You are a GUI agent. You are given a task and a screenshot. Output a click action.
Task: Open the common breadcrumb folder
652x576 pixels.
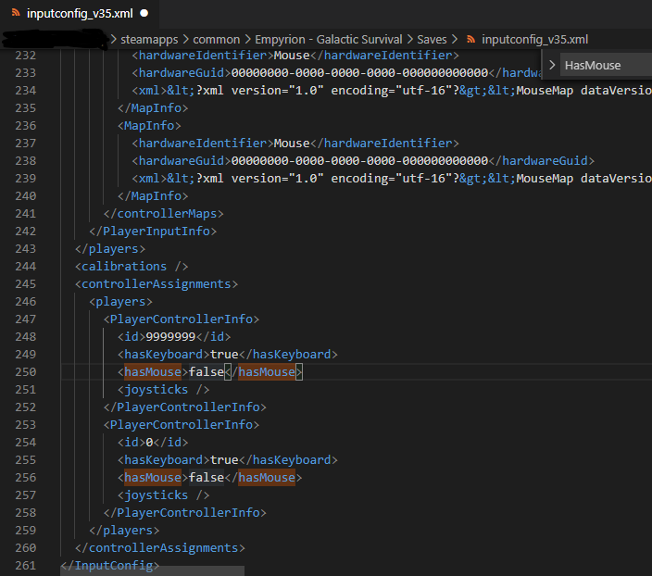click(216, 40)
